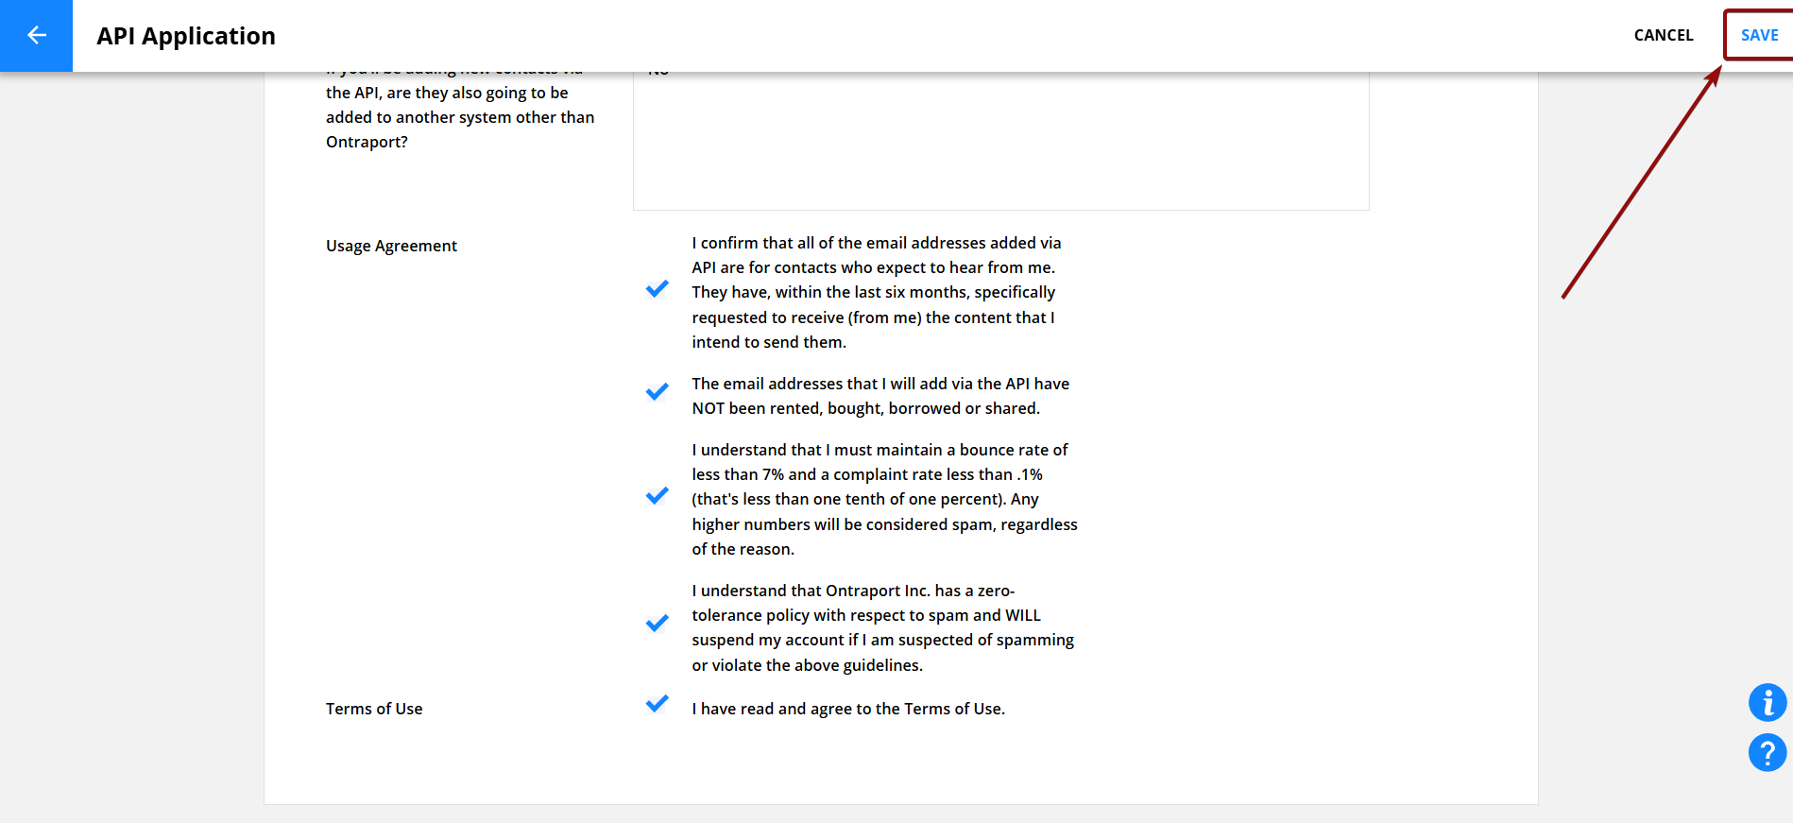Click the question about adding contacts elsewhere
This screenshot has width=1793, height=823.
click(x=460, y=117)
